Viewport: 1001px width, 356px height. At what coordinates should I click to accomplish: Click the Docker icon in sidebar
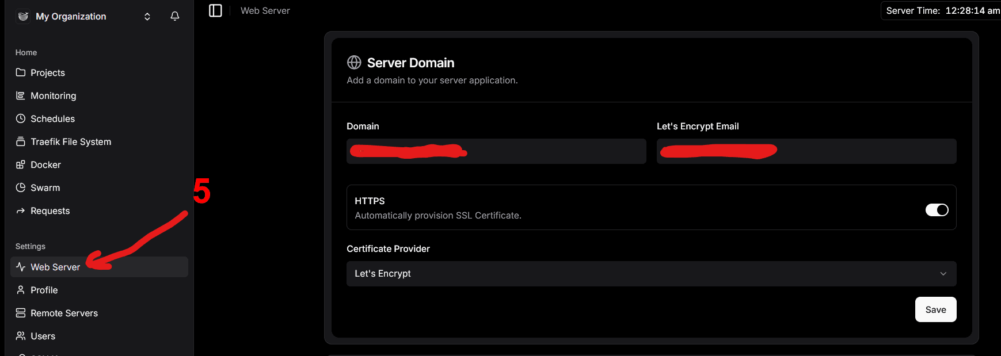tap(21, 164)
